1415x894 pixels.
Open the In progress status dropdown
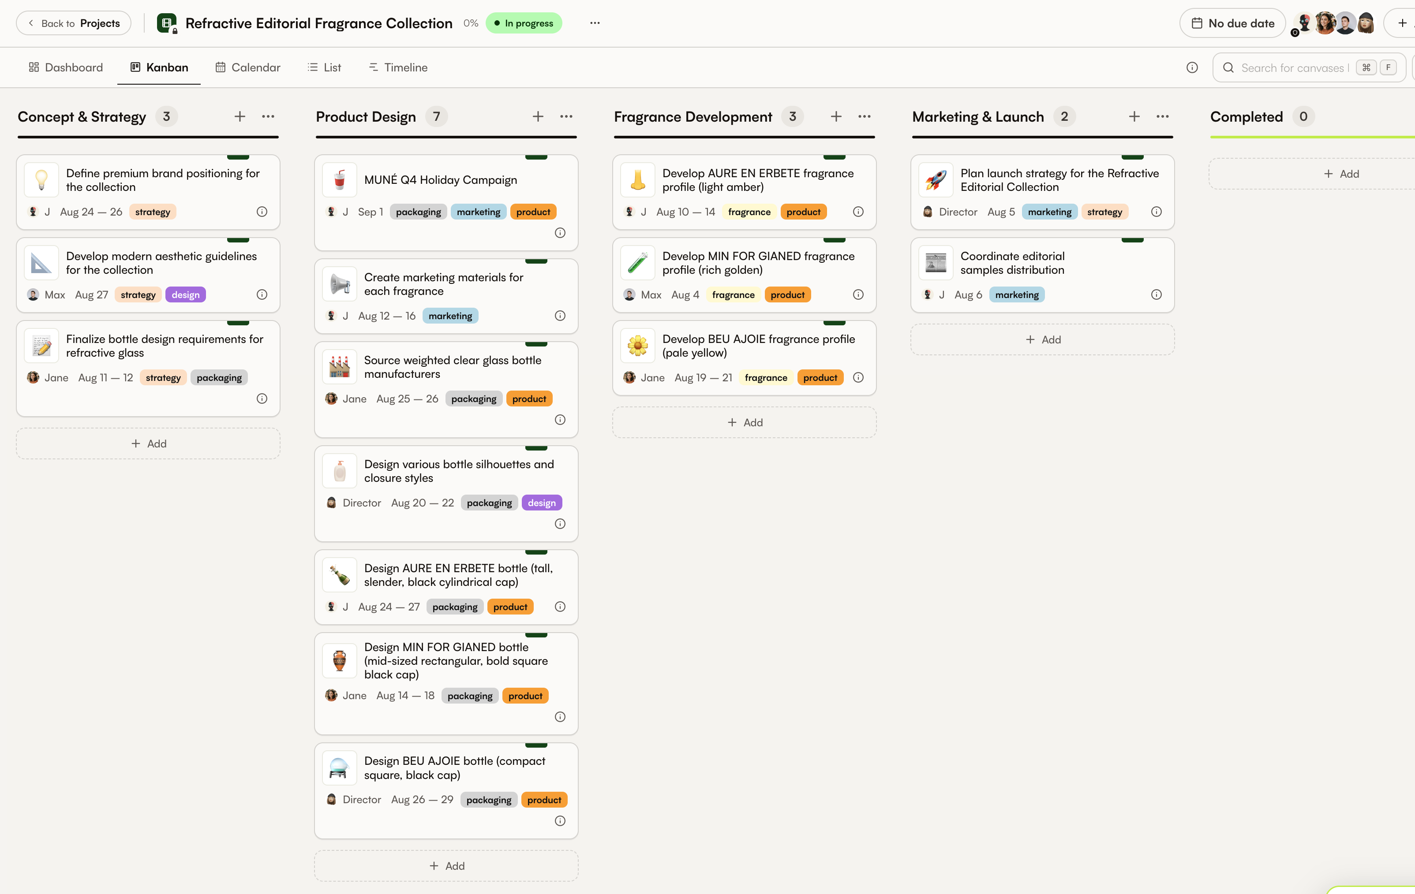pos(524,23)
